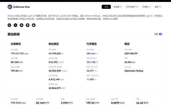Click the Arbitrum One logo icon

pos(10,7)
